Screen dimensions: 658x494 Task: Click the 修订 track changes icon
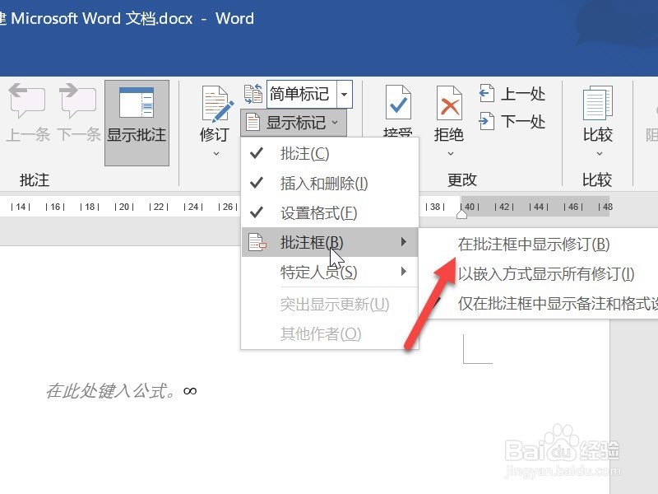215,105
